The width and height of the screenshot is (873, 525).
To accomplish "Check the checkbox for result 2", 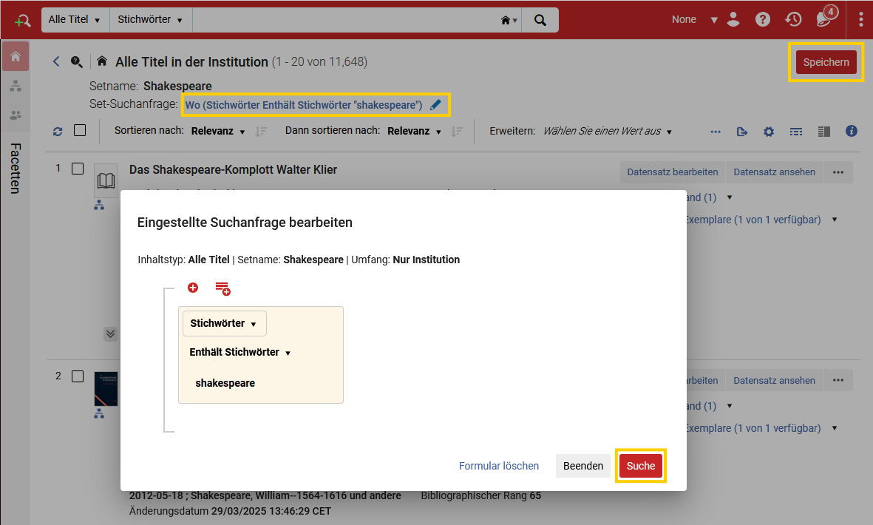I will (78, 376).
